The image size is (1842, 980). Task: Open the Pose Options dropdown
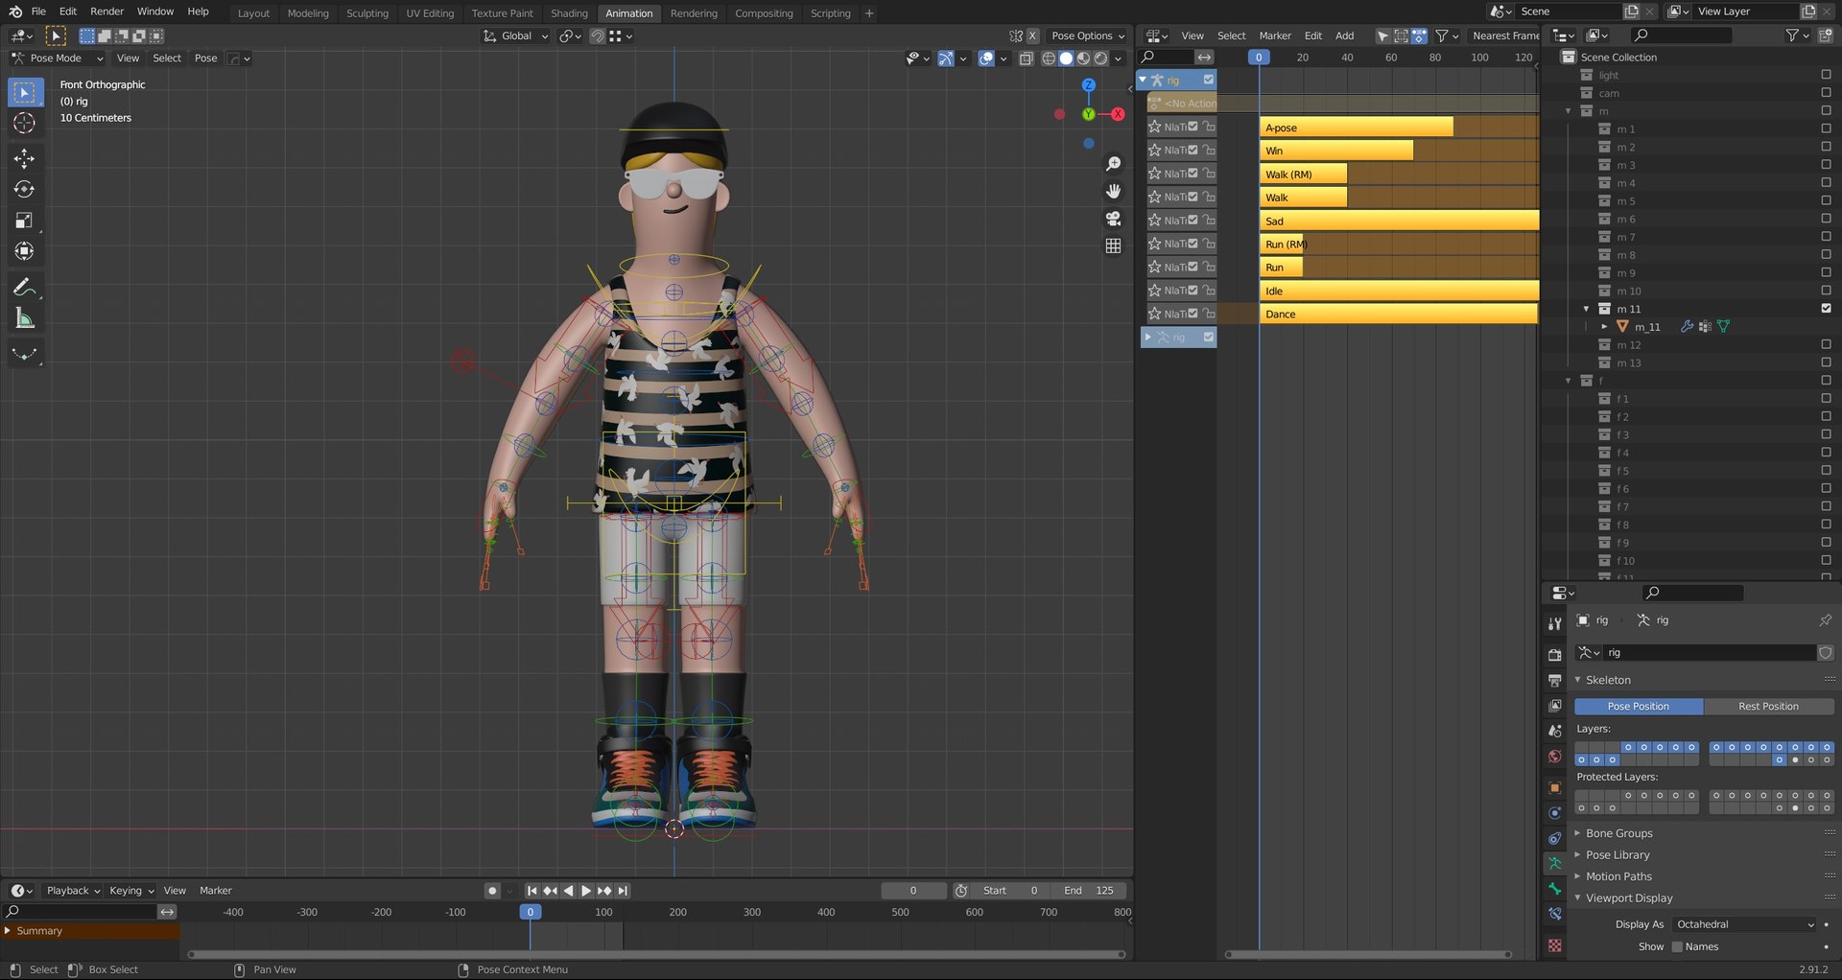[x=1088, y=35]
